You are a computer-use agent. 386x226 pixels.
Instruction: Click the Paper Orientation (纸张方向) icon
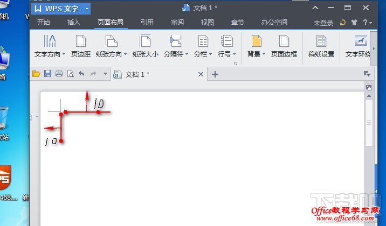(111, 41)
